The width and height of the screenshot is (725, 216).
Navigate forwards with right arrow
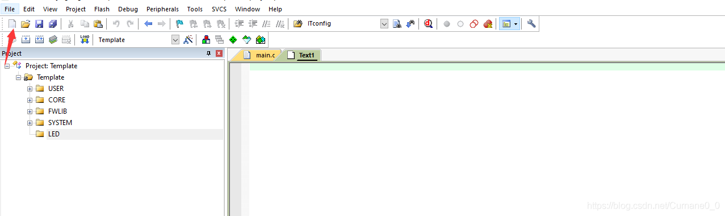[x=162, y=24]
